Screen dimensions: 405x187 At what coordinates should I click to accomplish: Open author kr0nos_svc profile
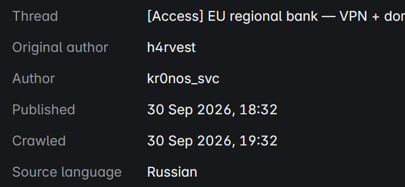[x=183, y=79]
